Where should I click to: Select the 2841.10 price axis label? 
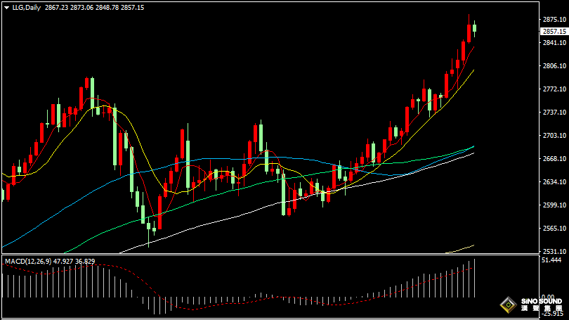point(554,42)
